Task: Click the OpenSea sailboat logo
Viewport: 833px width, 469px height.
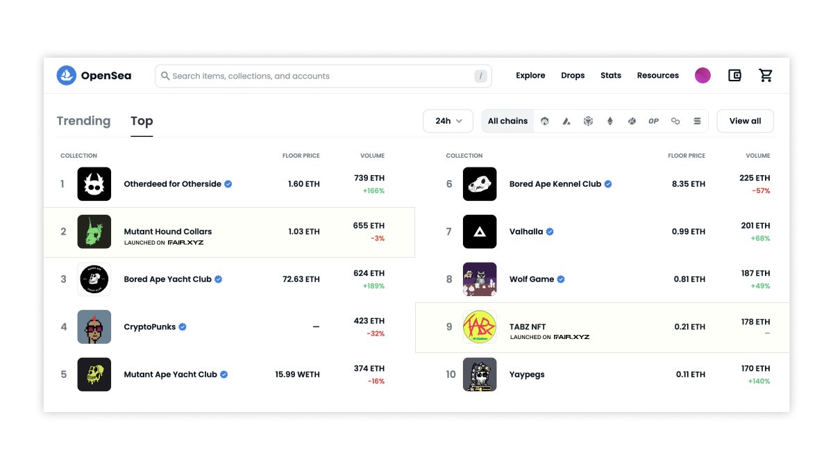Action: (66, 76)
